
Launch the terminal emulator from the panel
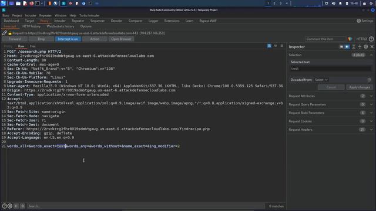38,4
